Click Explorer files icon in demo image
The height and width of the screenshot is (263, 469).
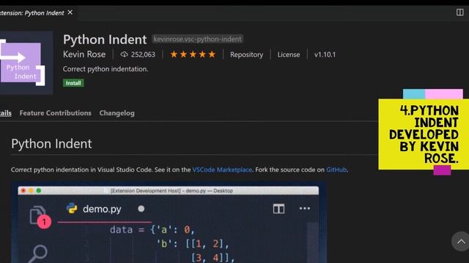point(37,215)
